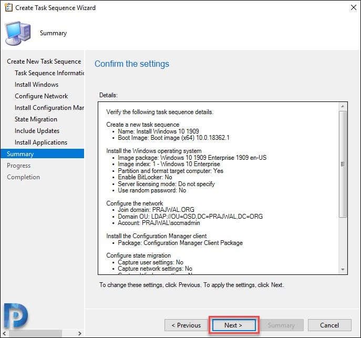Image resolution: width=361 pixels, height=338 pixels.
Task: Click 'Server licensing mode: Do not specify'
Action: [x=166, y=184]
